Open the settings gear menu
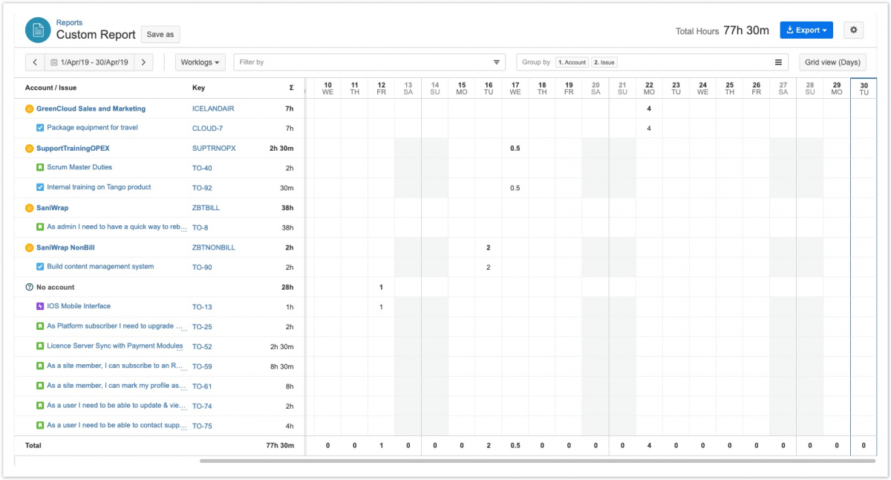This screenshot has width=891, height=480. click(853, 30)
